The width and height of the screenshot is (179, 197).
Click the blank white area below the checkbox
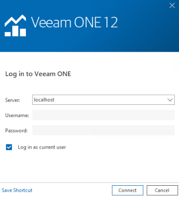click(x=89, y=166)
